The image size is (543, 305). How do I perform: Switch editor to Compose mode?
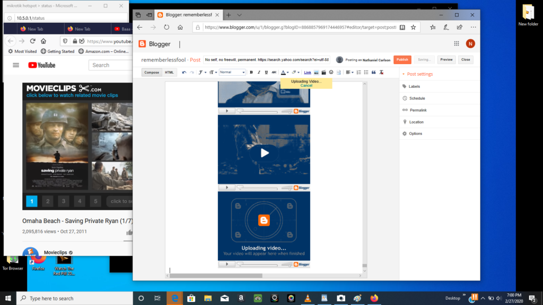pyautogui.click(x=152, y=72)
